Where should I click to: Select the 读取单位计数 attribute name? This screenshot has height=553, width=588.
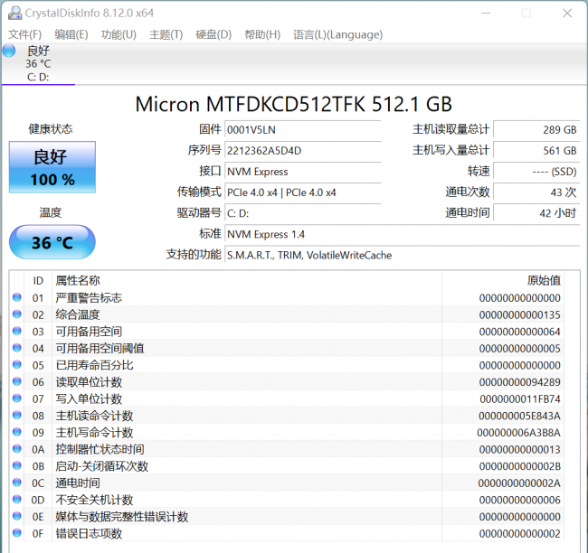tap(89, 382)
